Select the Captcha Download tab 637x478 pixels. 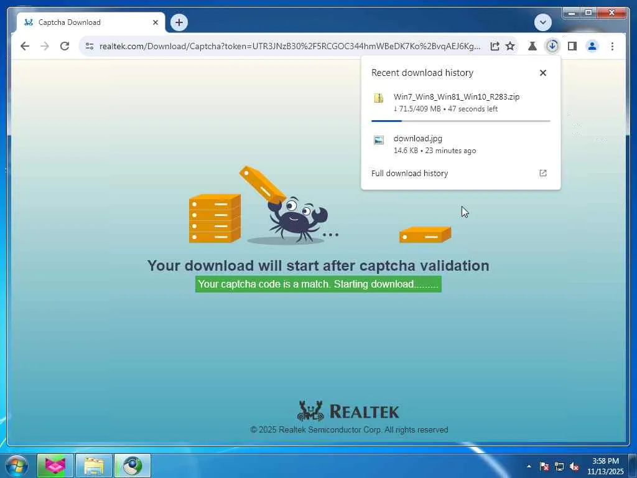pyautogui.click(x=91, y=22)
